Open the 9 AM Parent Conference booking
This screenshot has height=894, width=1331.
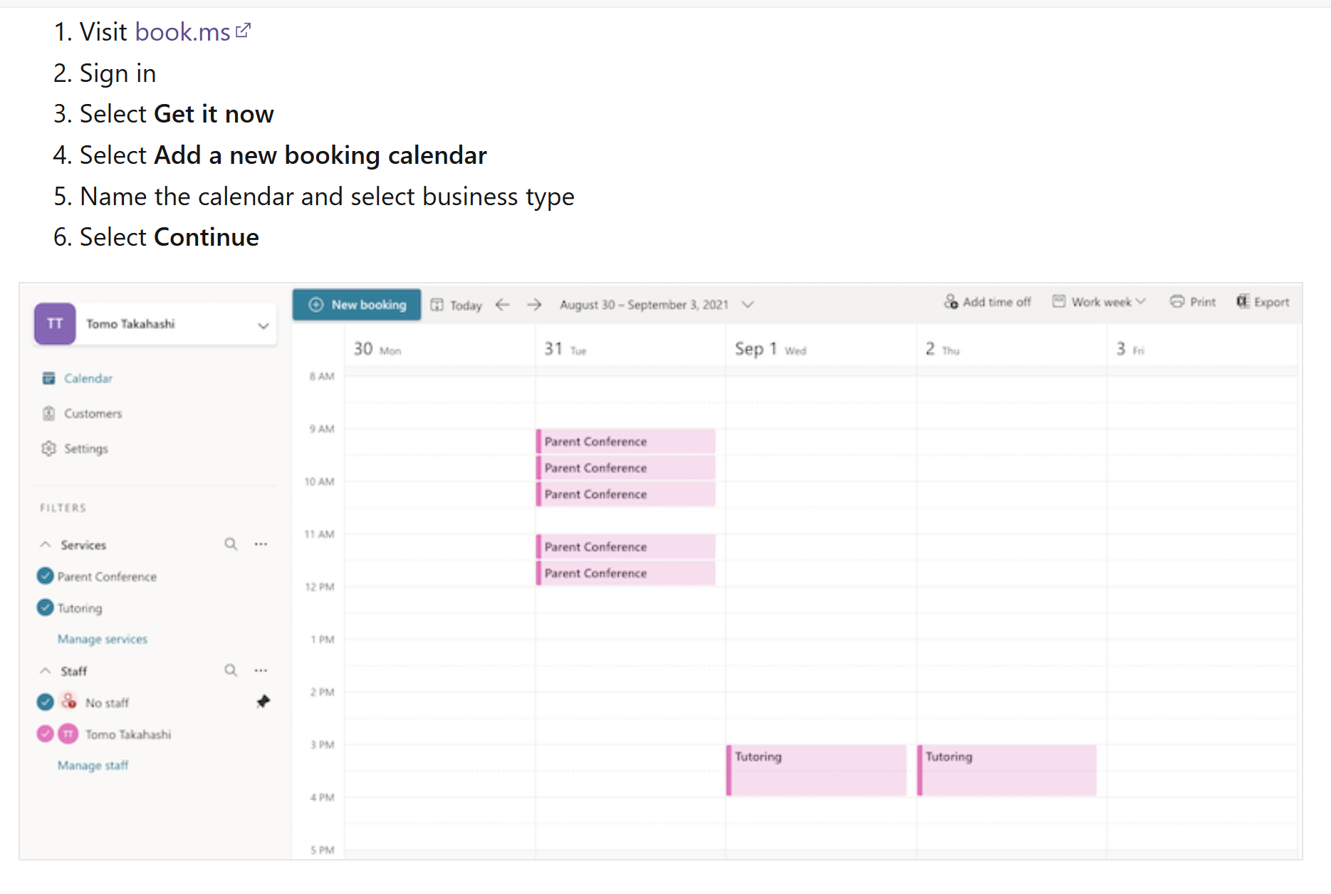(x=625, y=442)
